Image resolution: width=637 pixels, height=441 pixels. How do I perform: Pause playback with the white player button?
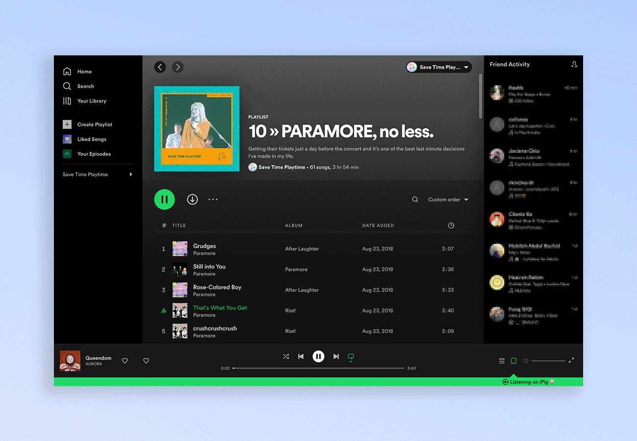click(x=318, y=357)
